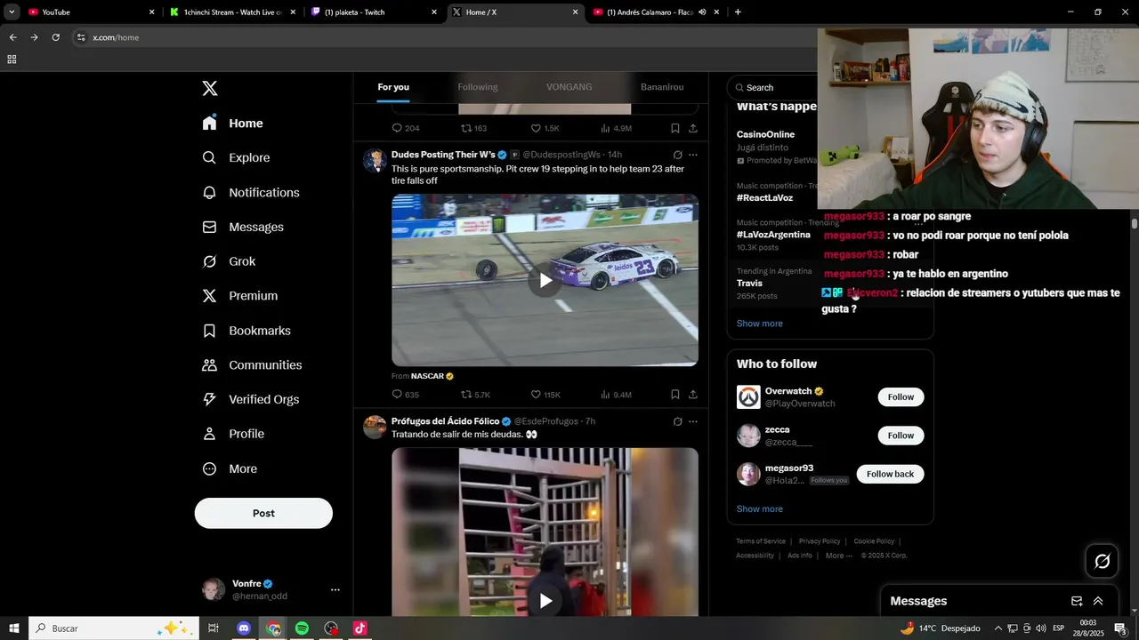Image resolution: width=1139 pixels, height=640 pixels.
Task: Show hidden icons in system tray
Action: [998, 628]
